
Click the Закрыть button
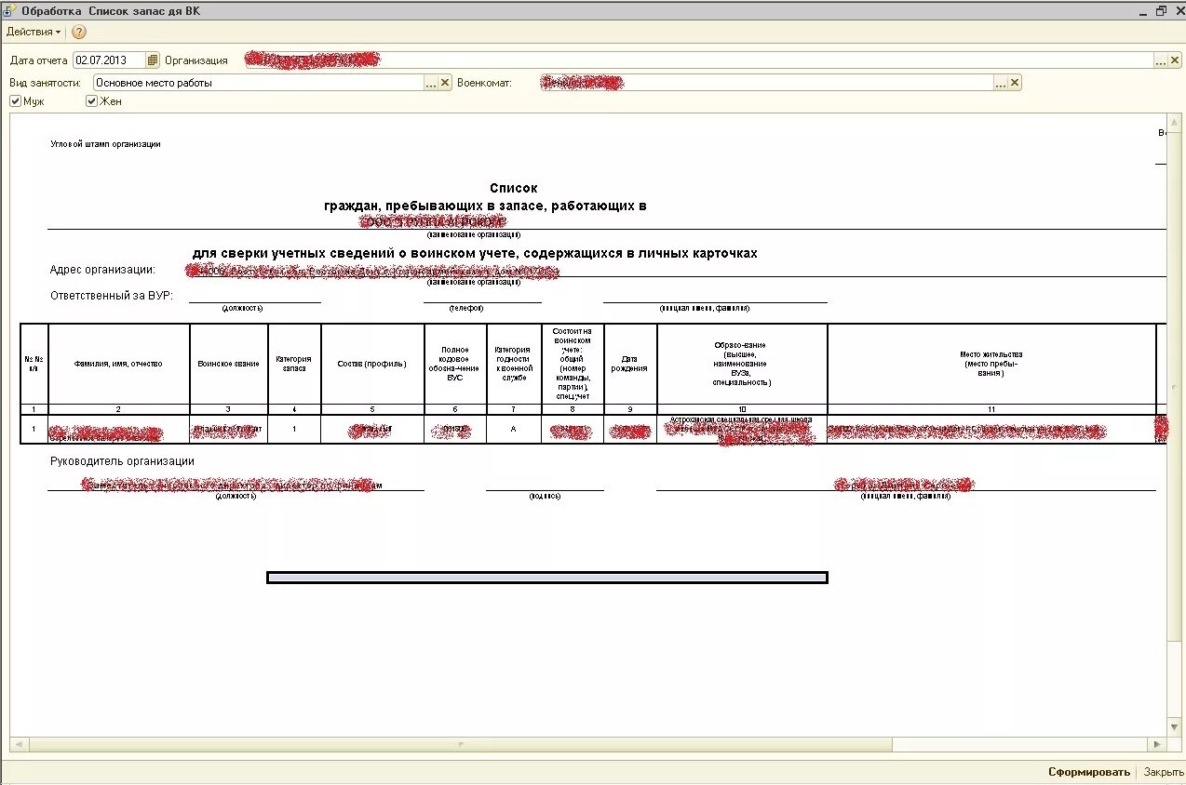(x=1164, y=772)
